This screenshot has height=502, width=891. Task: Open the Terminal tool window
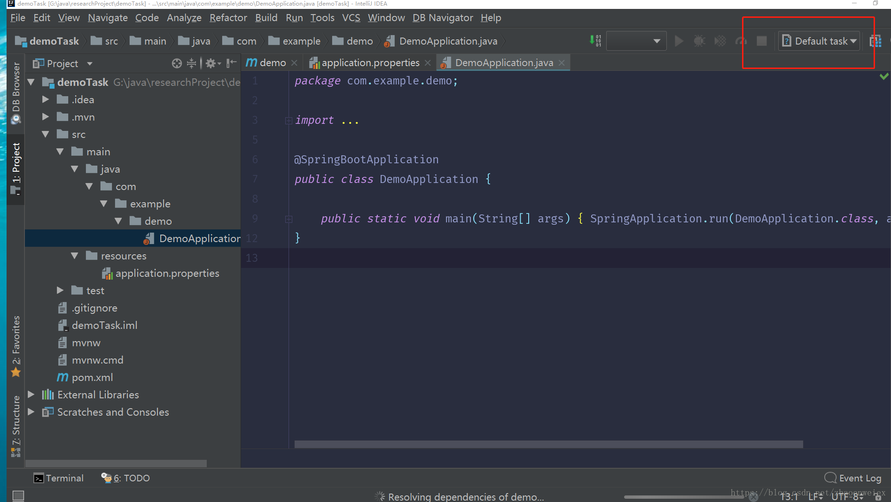(59, 478)
